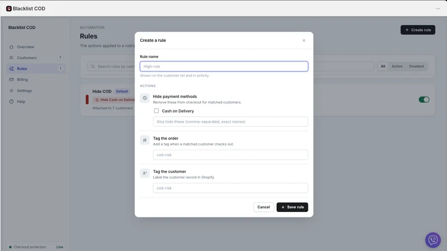Click the Save rule button

(292, 207)
